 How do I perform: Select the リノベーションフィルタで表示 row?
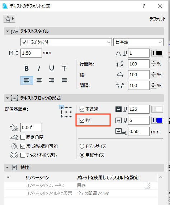tap(81, 193)
